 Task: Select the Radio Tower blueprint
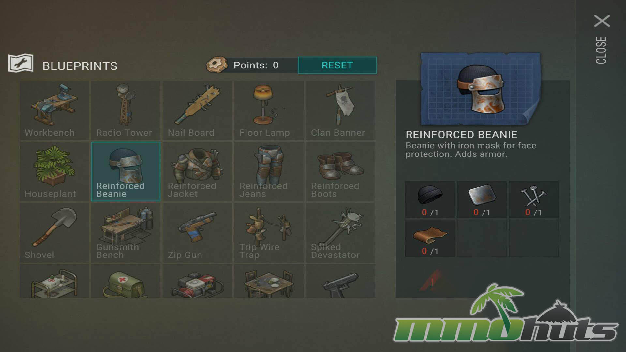coord(126,110)
